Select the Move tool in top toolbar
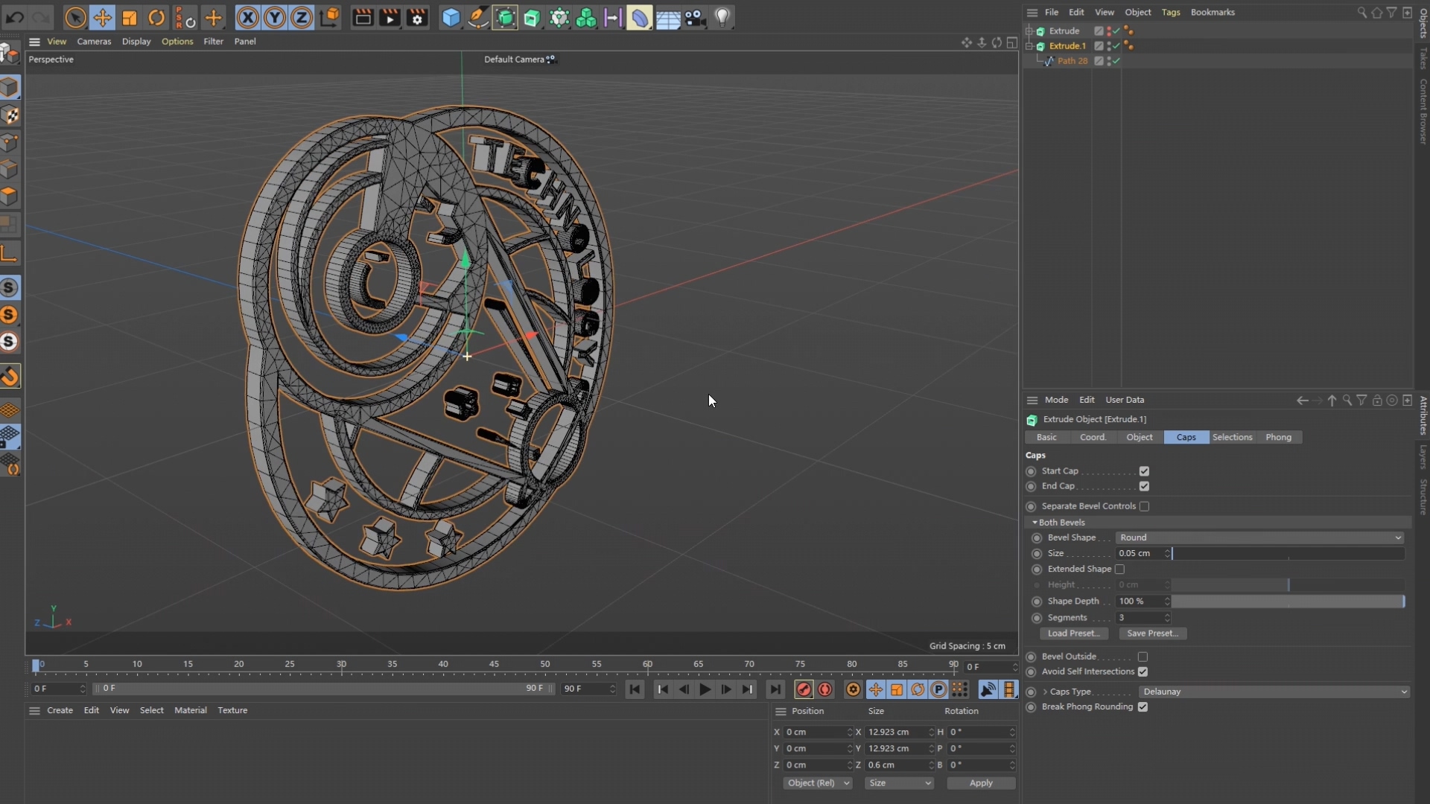 tap(102, 18)
